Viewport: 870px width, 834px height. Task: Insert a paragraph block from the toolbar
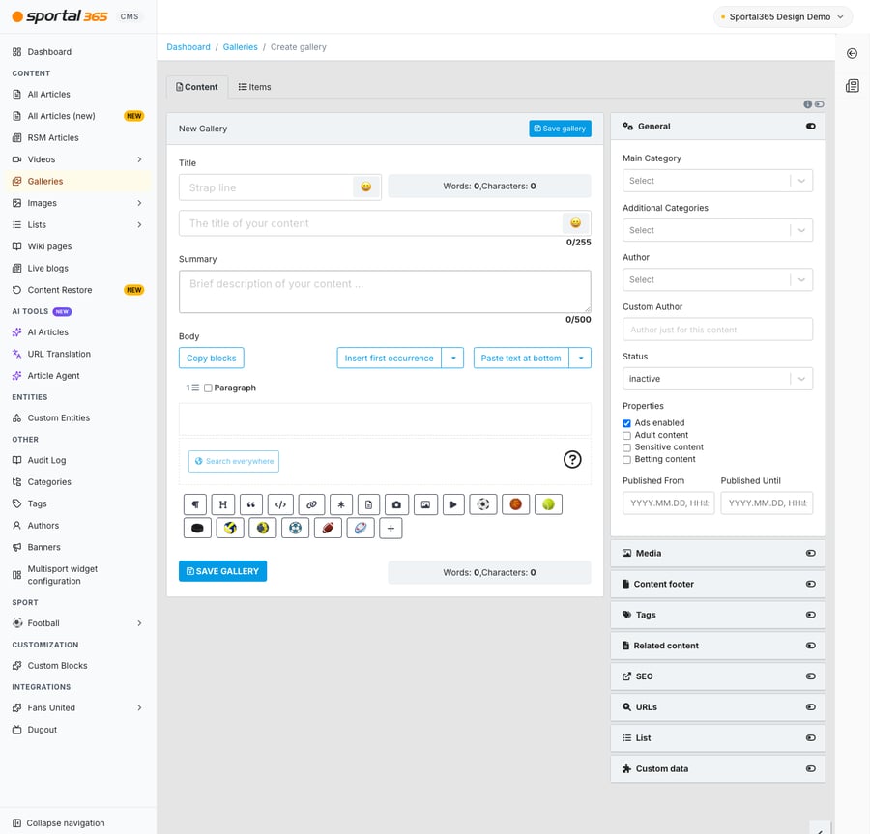(195, 504)
